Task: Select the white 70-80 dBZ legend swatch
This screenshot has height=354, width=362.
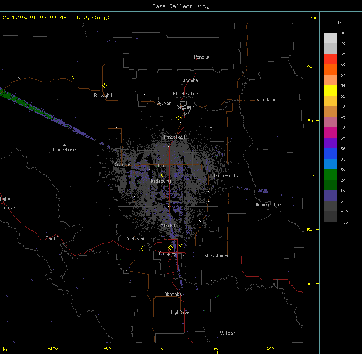Action: (x=330, y=38)
